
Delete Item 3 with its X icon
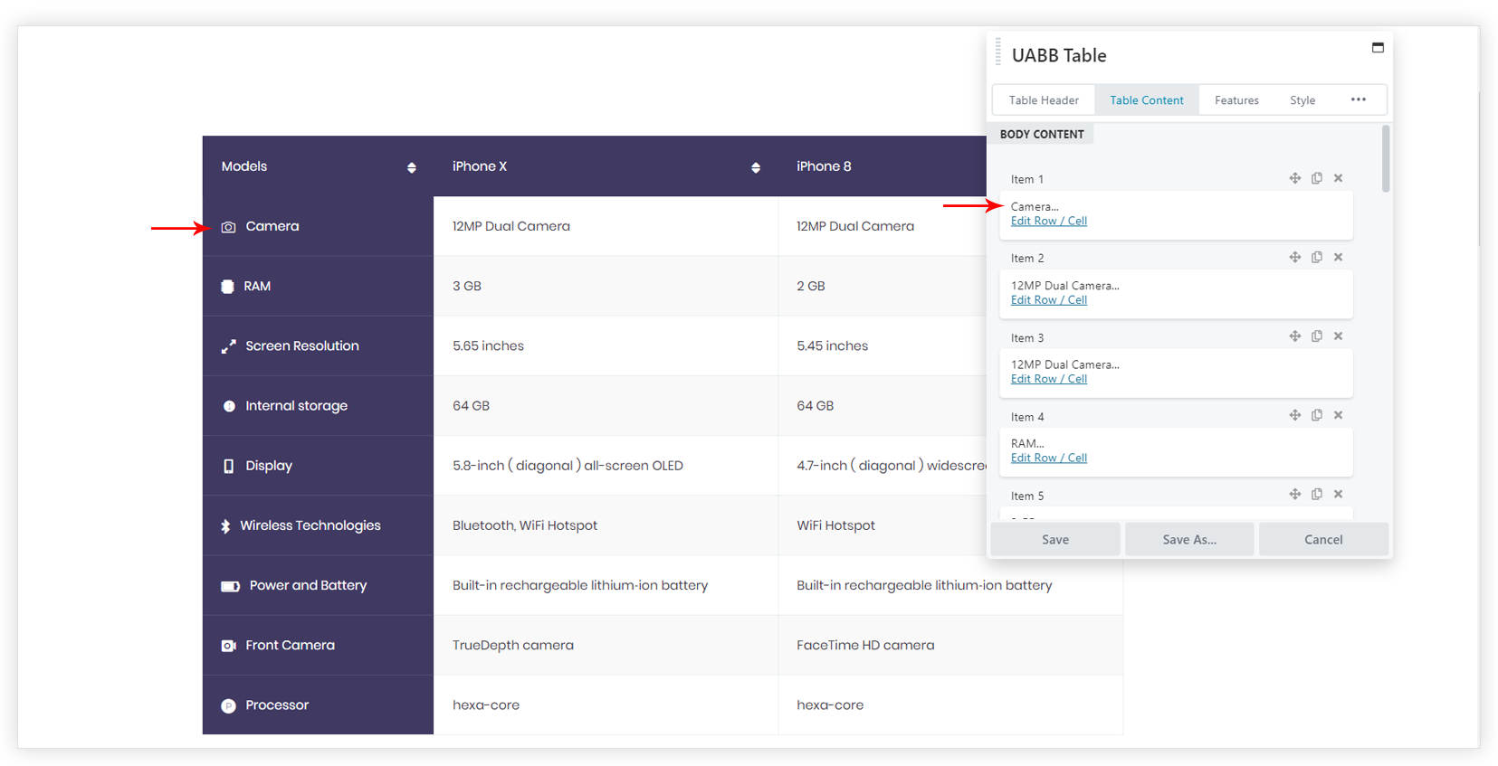(x=1338, y=336)
